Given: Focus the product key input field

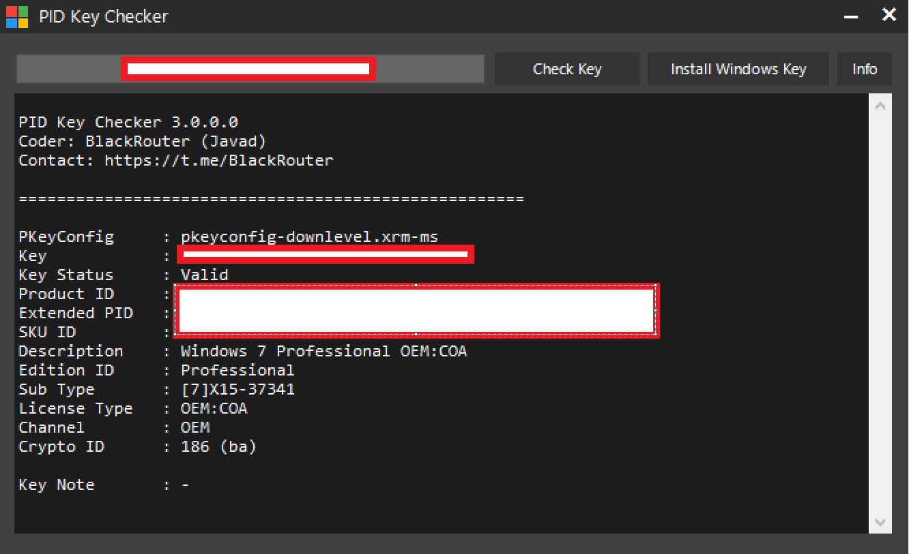Looking at the screenshot, I should [250, 70].
